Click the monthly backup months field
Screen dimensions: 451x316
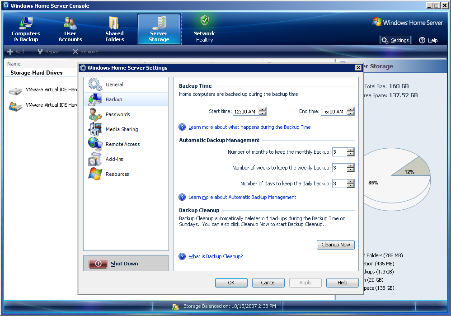(339, 152)
